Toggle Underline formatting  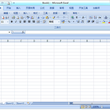coord(20,22)
